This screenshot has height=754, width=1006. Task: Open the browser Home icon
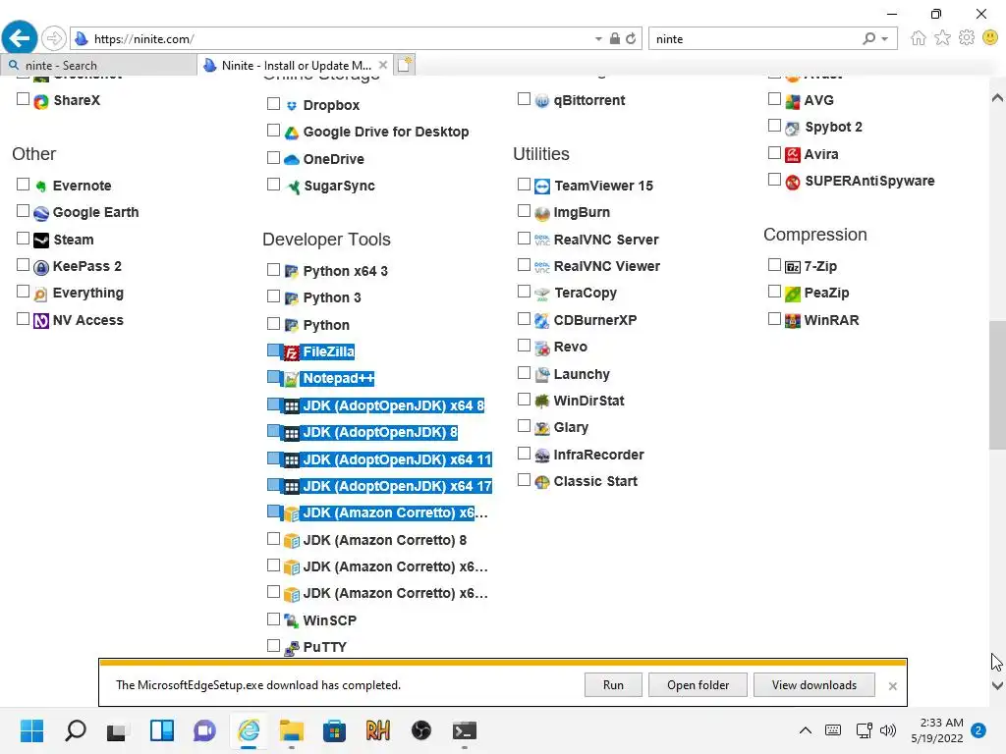919,38
